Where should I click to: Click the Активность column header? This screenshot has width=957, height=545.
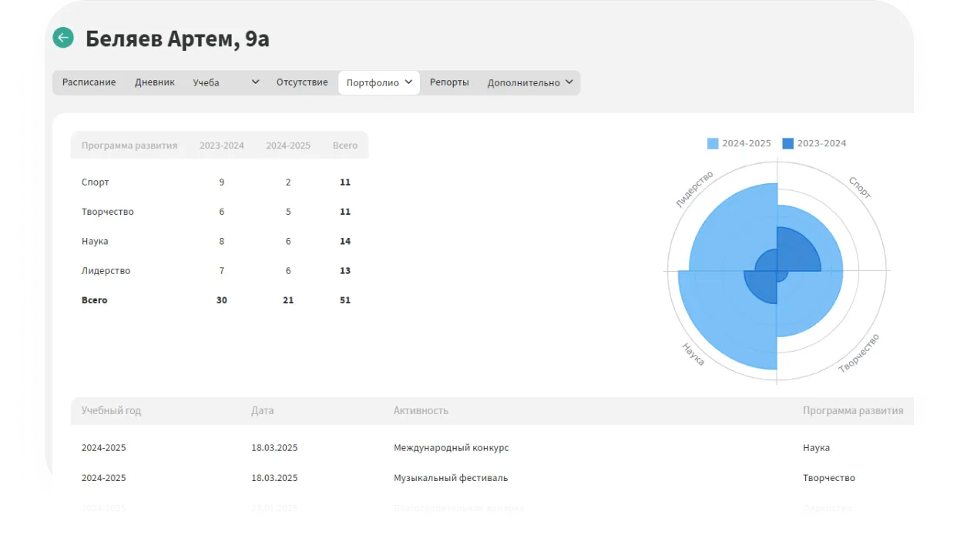click(421, 410)
